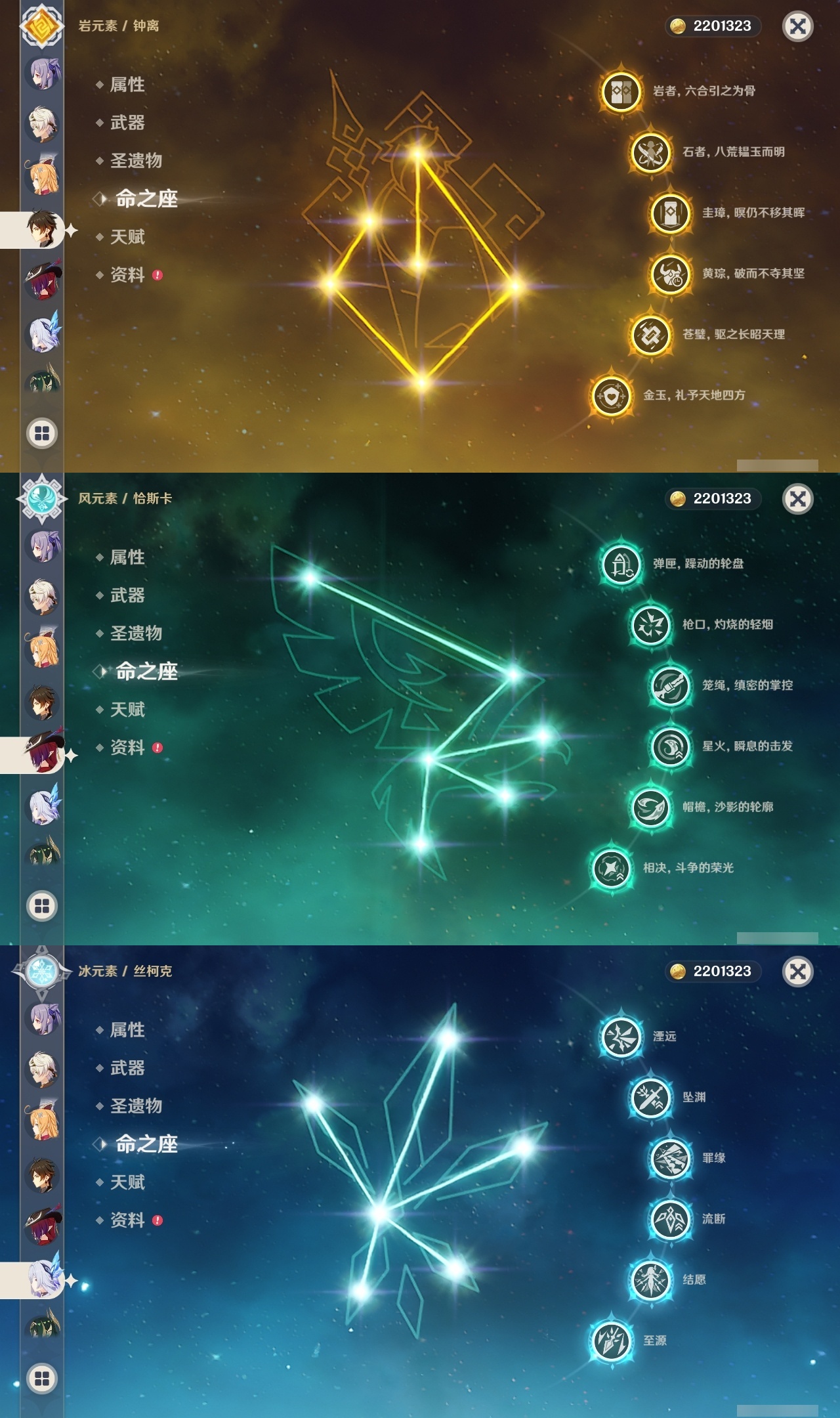Screen dimensions: 840x1418
Task: Switch to 属性 tab in the Zhongli panel
Action: (x=127, y=85)
